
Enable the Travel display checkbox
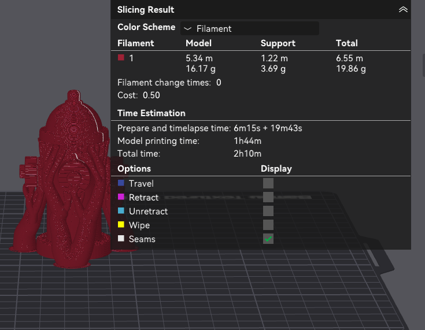pyautogui.click(x=268, y=183)
